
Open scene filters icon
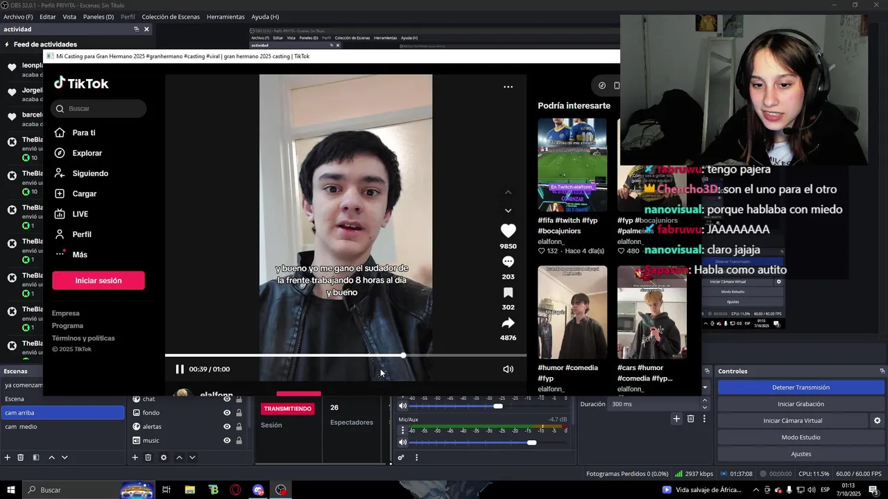(36, 457)
